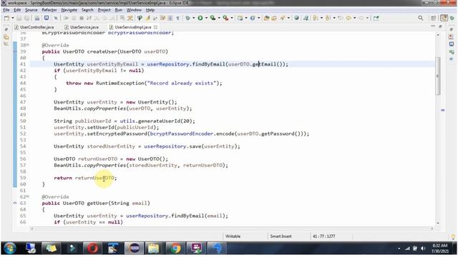Collapse the createUser method at line 38
458x257 pixels.
[x=28, y=45]
